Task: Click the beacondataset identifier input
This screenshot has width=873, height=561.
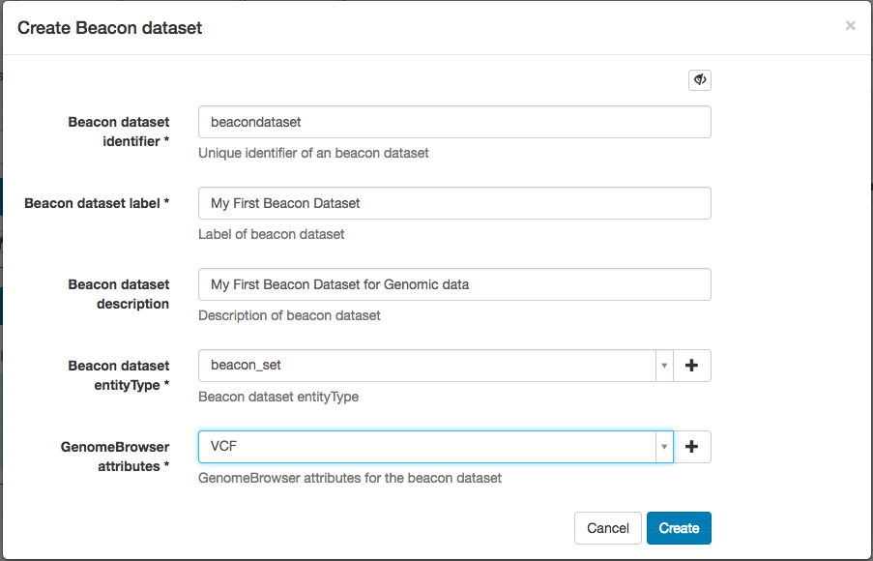Action: (x=454, y=122)
